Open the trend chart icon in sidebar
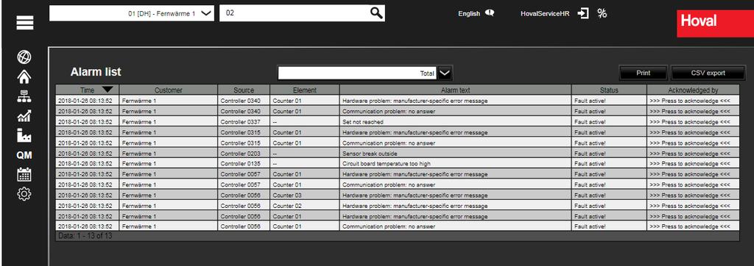This screenshot has width=754, height=266. coord(24,115)
